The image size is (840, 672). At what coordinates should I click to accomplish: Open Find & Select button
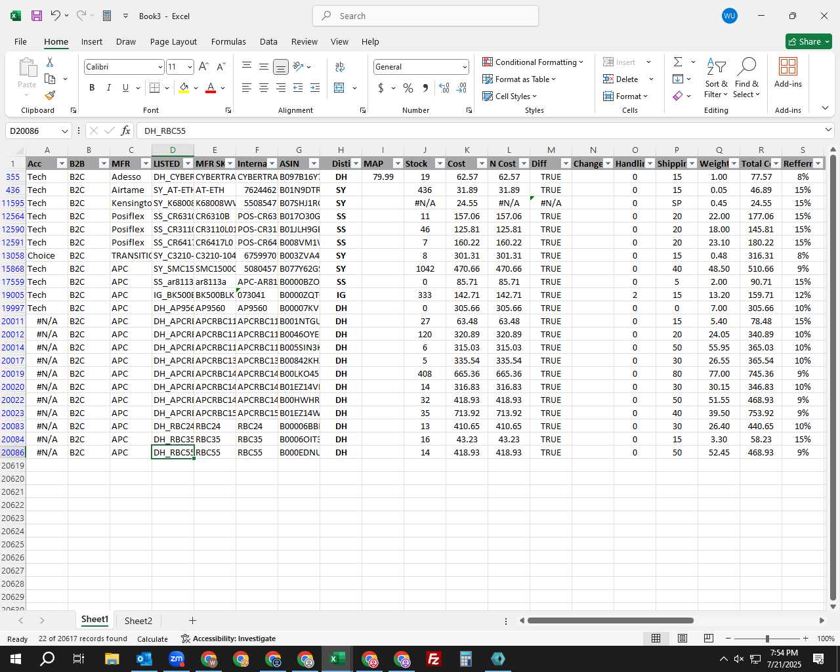tap(747, 77)
